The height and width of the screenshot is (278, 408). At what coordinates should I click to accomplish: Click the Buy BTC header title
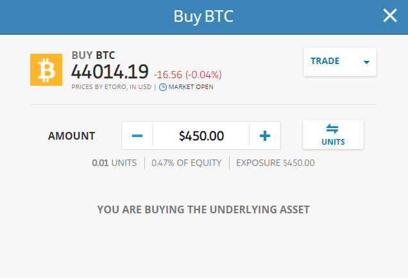coord(203,16)
